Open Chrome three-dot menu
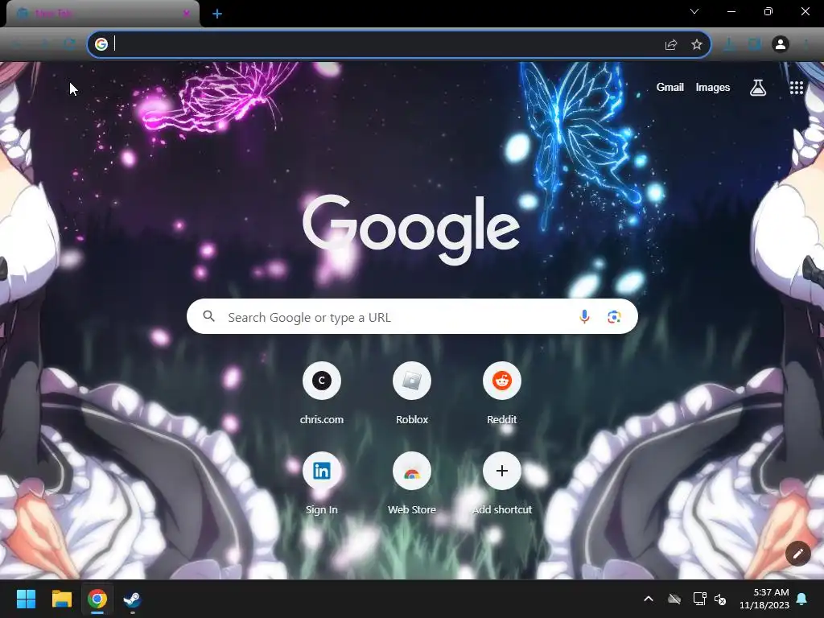 (805, 45)
